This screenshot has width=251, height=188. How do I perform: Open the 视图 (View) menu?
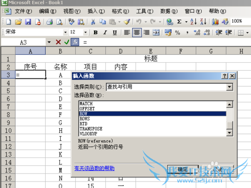point(72,11)
